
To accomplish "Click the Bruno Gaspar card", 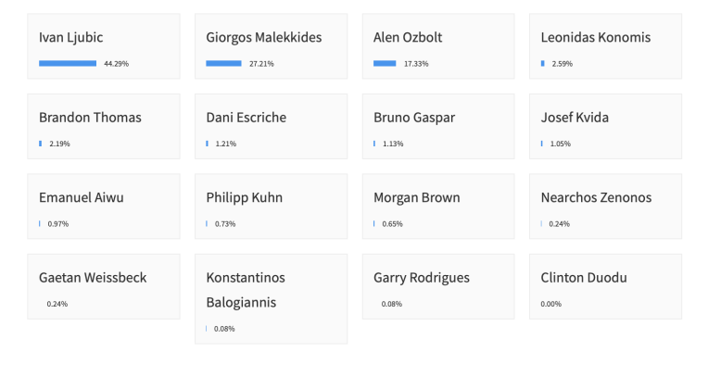I will coord(438,126).
